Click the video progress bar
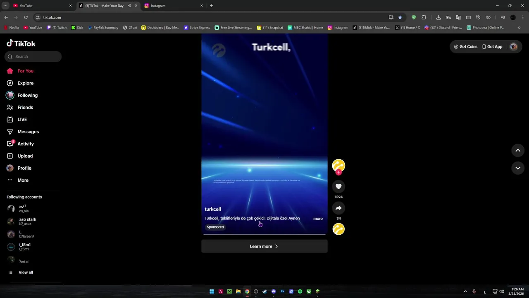 pyautogui.click(x=264, y=234)
